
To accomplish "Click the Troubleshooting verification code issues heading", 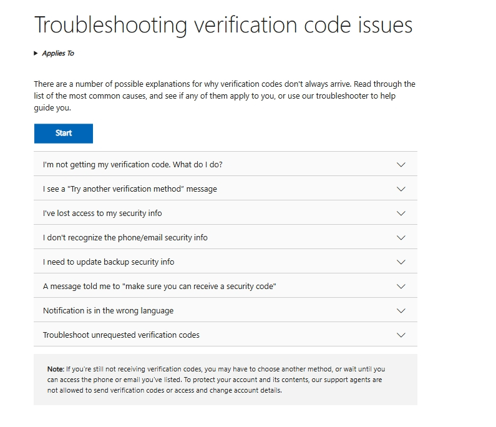I will point(223,25).
